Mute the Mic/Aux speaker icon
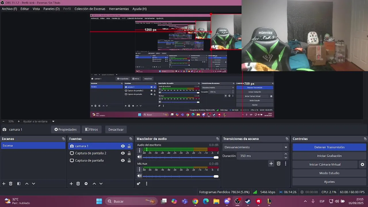368x207 pixels. (139, 176)
